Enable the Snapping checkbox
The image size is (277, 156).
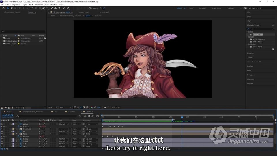(x=89, y=8)
